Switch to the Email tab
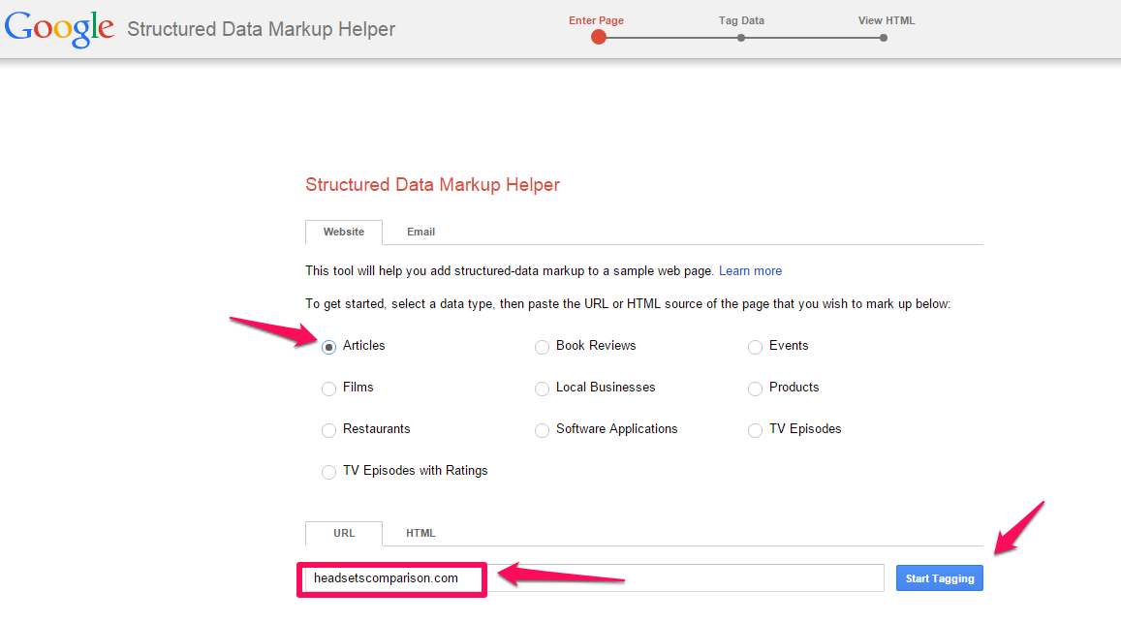The image size is (1121, 623). click(421, 232)
